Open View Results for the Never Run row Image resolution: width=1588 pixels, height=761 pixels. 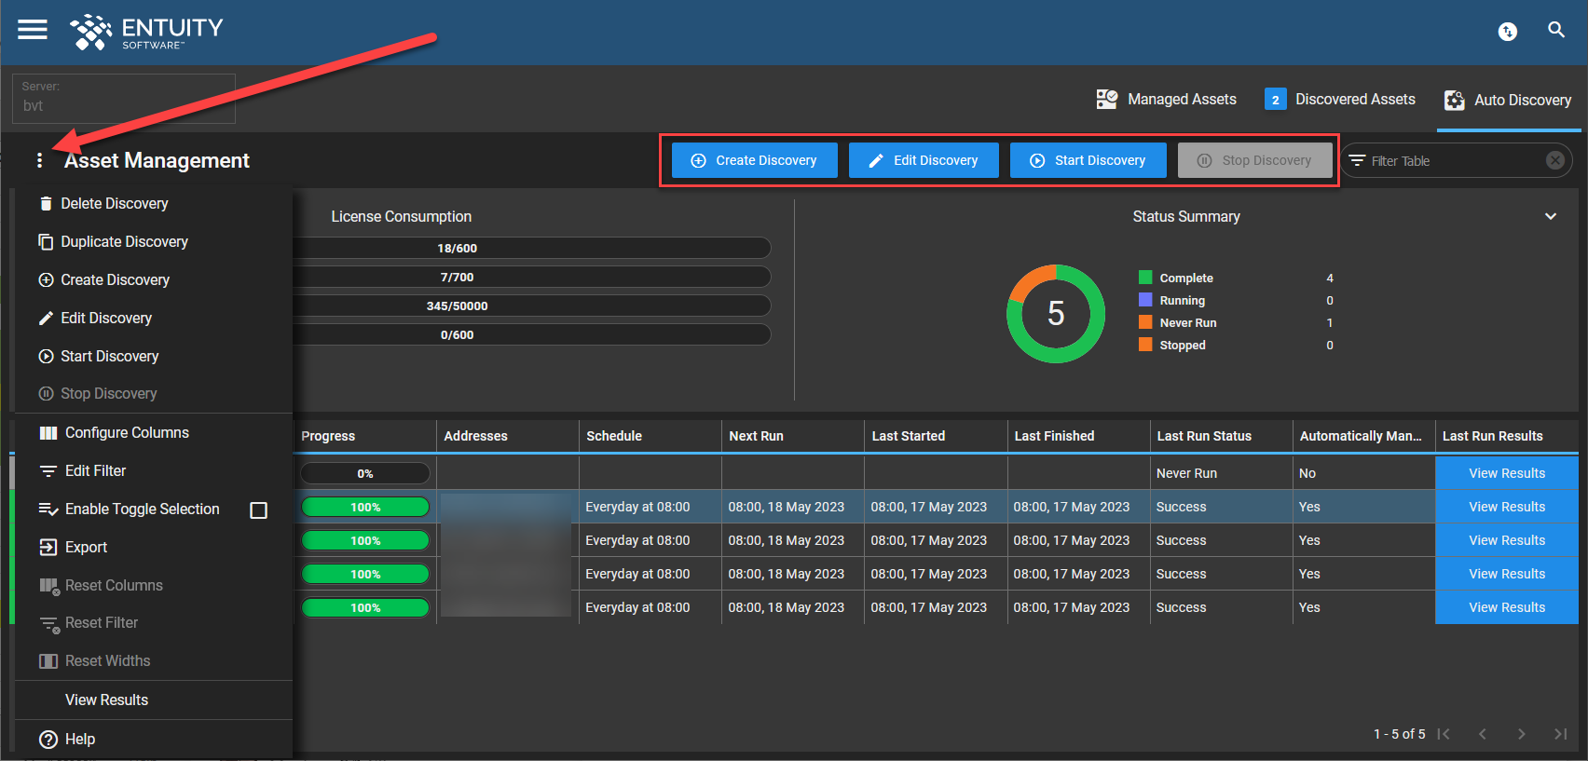click(1507, 473)
